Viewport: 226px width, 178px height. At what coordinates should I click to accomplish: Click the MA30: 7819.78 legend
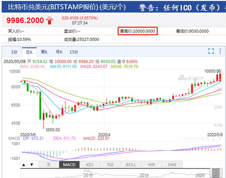click(x=125, y=66)
